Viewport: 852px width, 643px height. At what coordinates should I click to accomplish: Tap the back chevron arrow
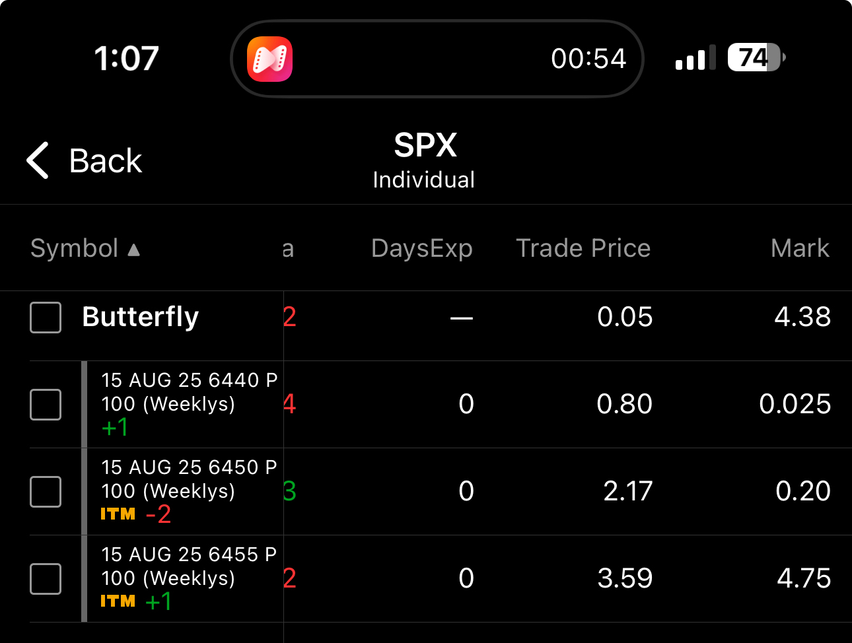click(38, 160)
